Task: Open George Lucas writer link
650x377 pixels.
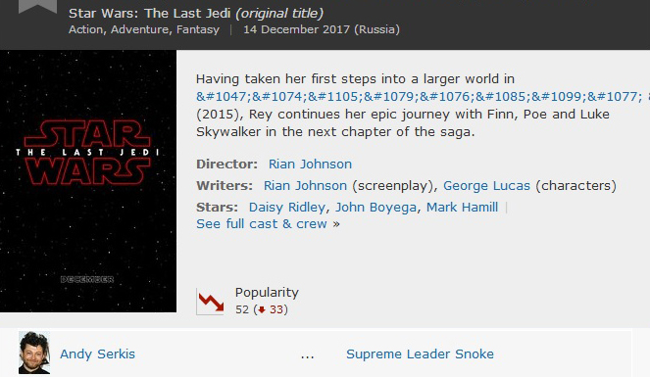Action: tap(486, 186)
